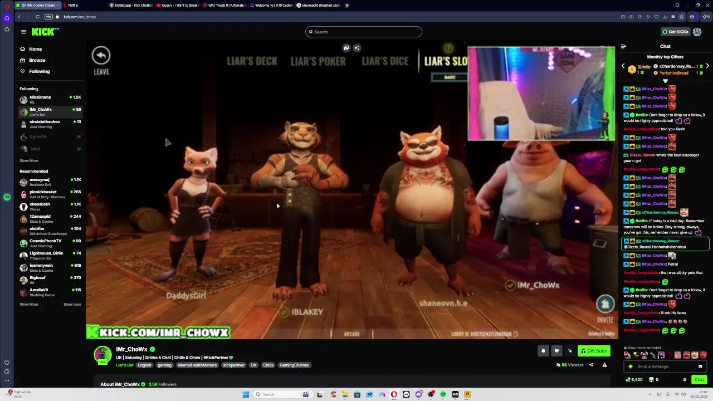Click the Get KICKs button
Image resolution: width=713 pixels, height=401 pixels.
coord(675,32)
